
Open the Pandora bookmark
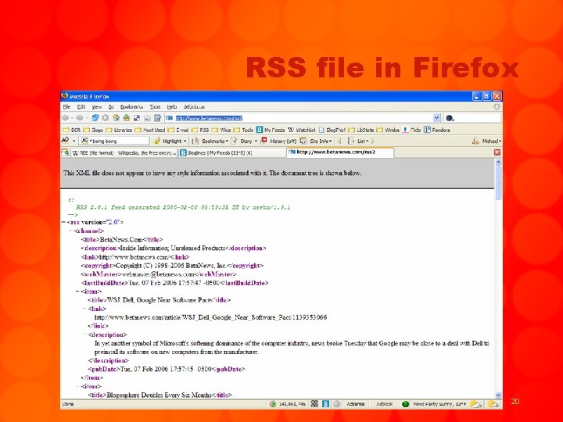tap(437, 130)
